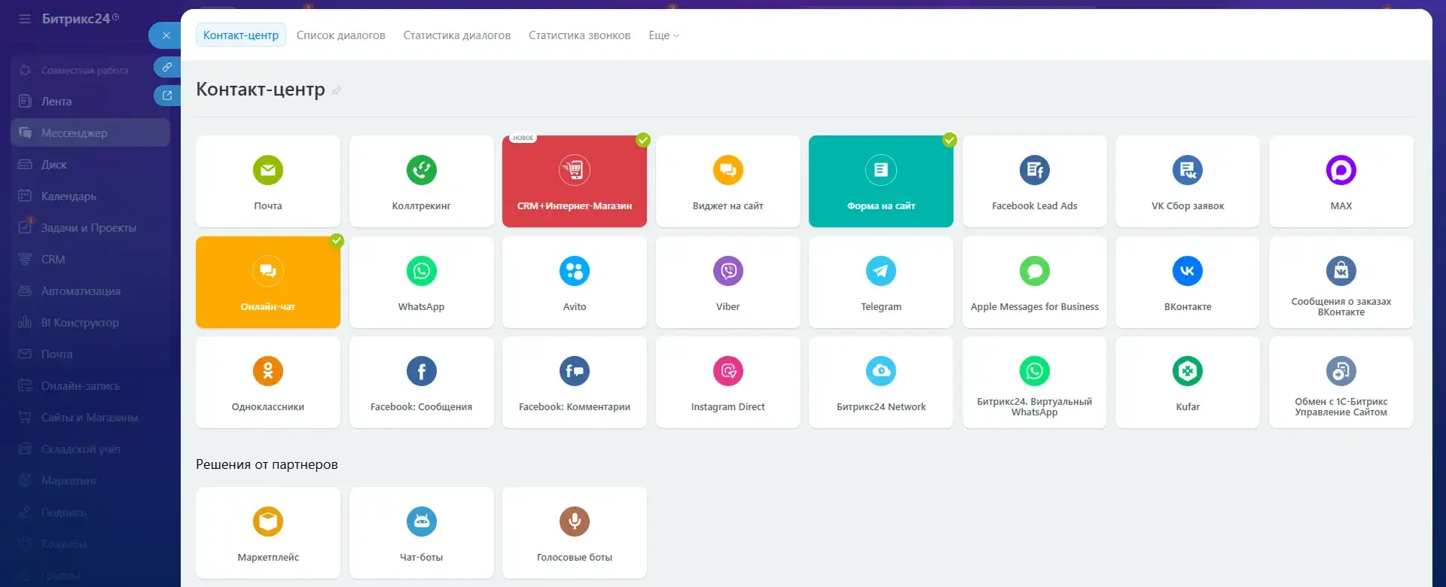This screenshot has height=587, width=1446.
Task: Select the Instagram Direct icon
Action: [728, 371]
